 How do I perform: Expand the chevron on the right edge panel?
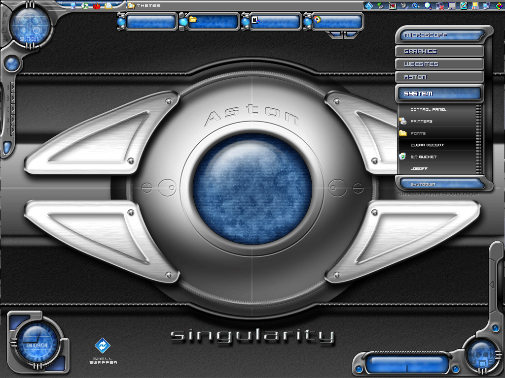click(492, 283)
